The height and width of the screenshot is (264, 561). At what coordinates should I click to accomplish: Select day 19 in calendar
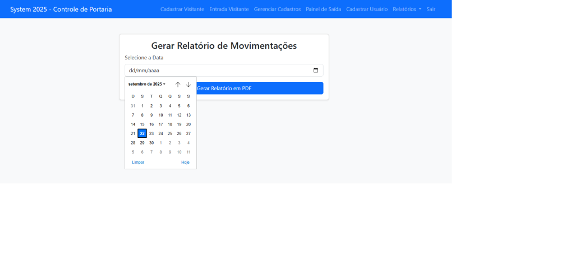pos(180,124)
